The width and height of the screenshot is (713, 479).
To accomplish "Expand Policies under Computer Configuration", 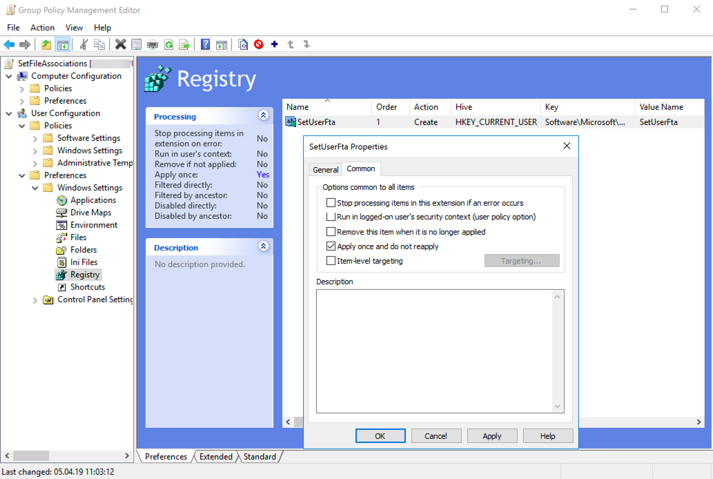I will (x=22, y=89).
